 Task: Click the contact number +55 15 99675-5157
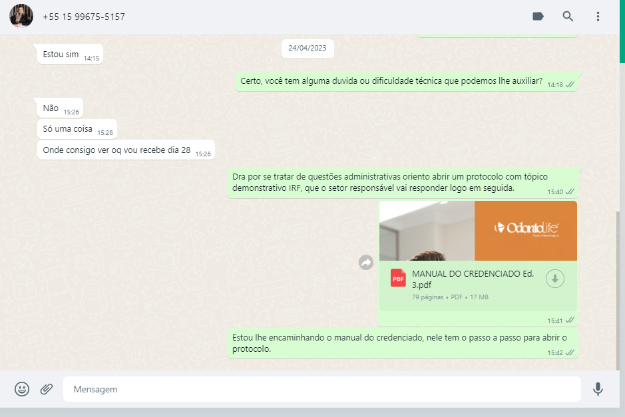pos(84,17)
